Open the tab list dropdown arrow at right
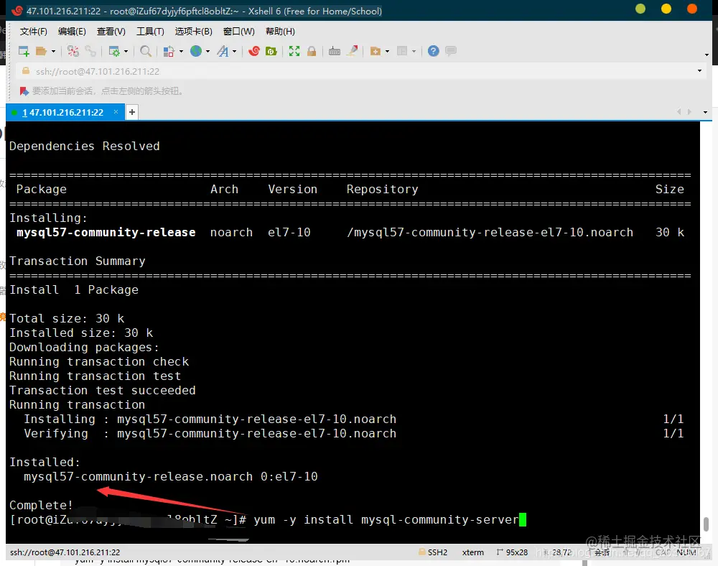Screen dimensions: 718x566 click(x=705, y=112)
